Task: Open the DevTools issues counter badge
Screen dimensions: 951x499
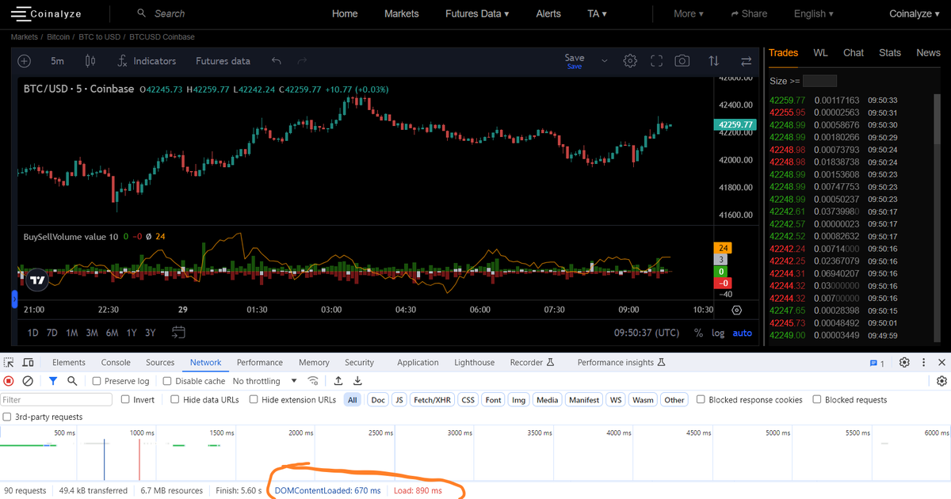Action: (877, 363)
